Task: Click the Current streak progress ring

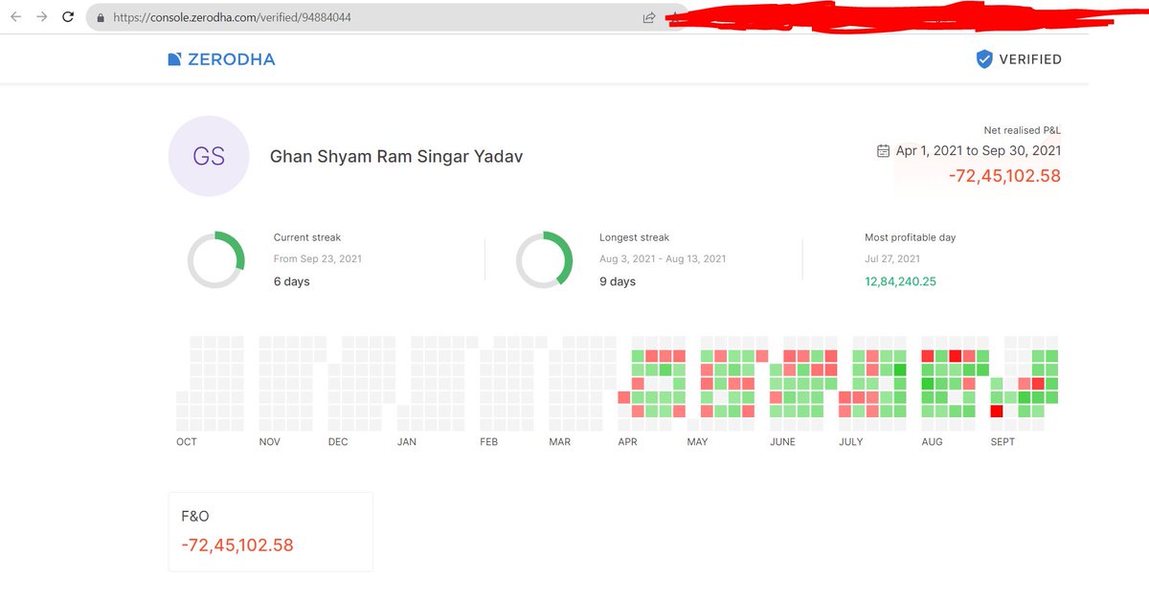Action: click(x=216, y=259)
